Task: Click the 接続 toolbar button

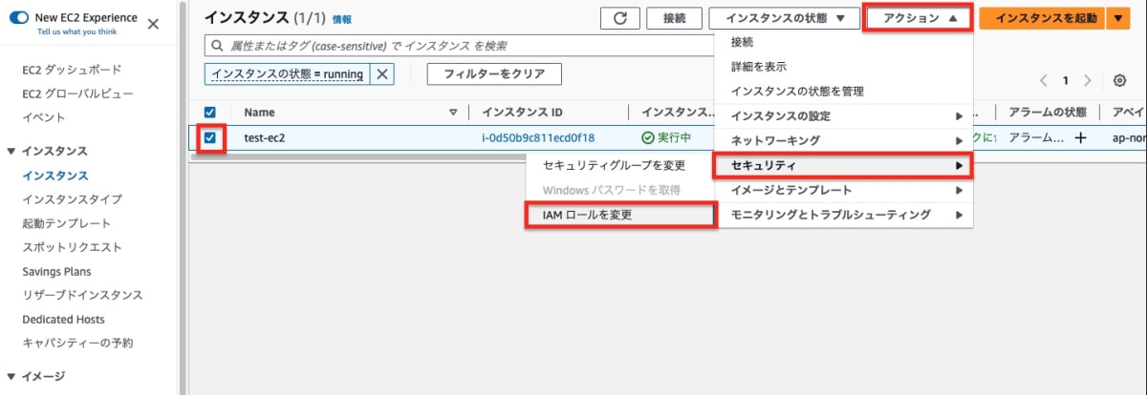Action: [x=674, y=18]
